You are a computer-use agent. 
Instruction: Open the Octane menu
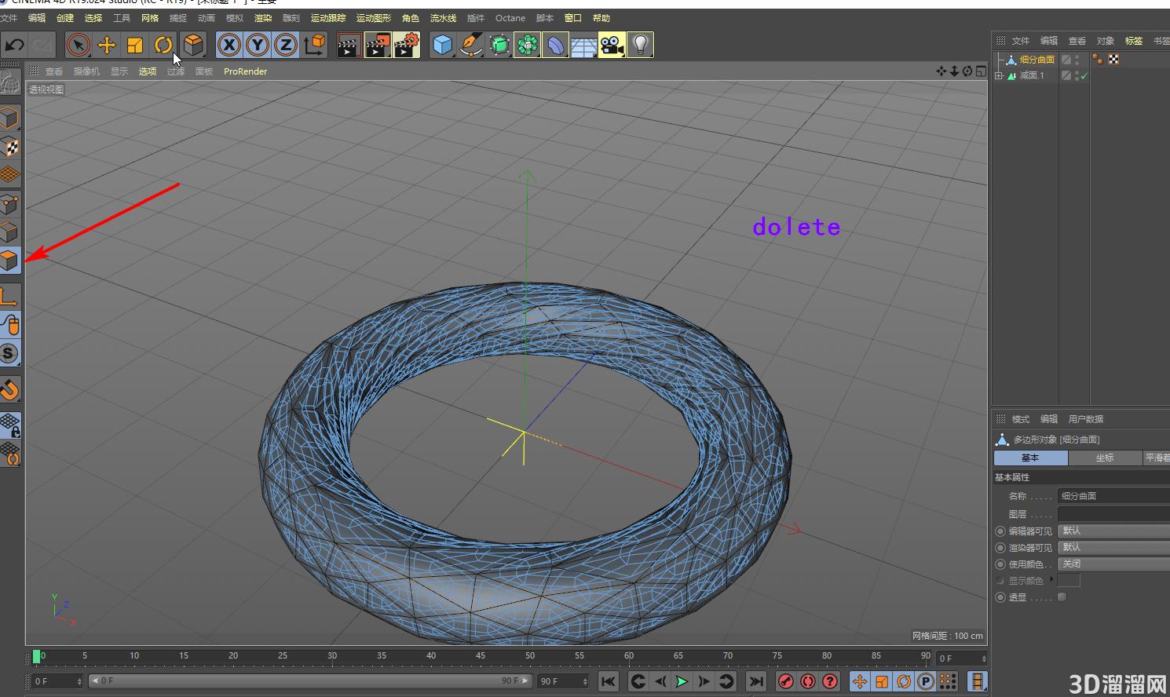click(510, 18)
